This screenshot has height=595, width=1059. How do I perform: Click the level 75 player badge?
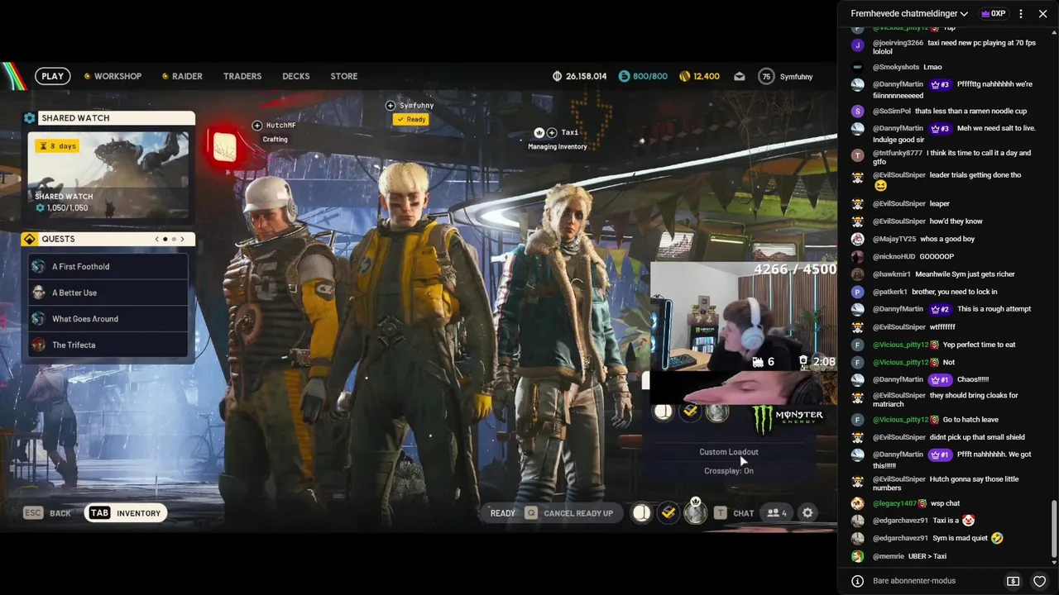766,76
